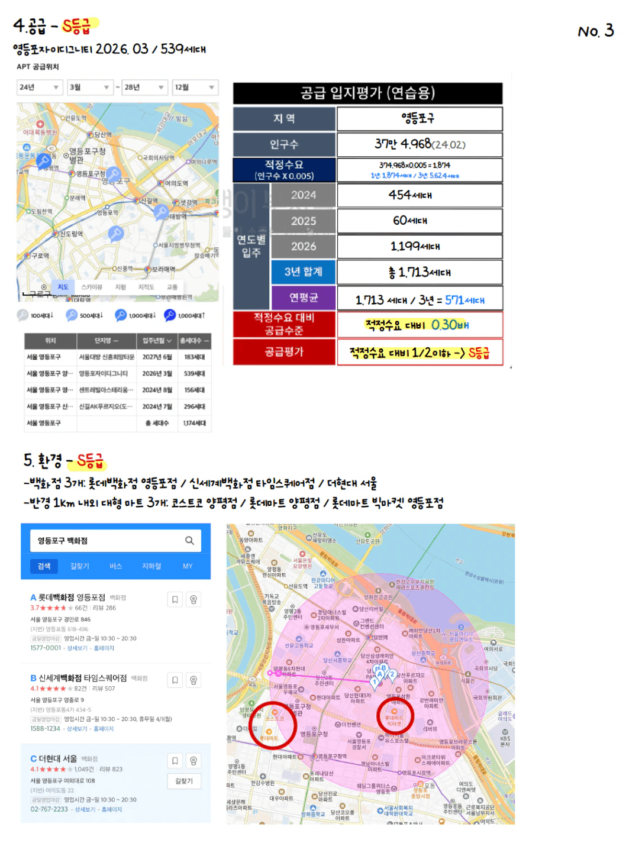Switch to 교통 map view
The width and height of the screenshot is (642, 843).
click(172, 287)
